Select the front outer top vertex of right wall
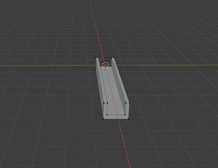 point(129,103)
